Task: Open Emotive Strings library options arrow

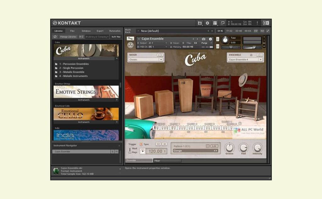Action: pyautogui.click(x=117, y=100)
